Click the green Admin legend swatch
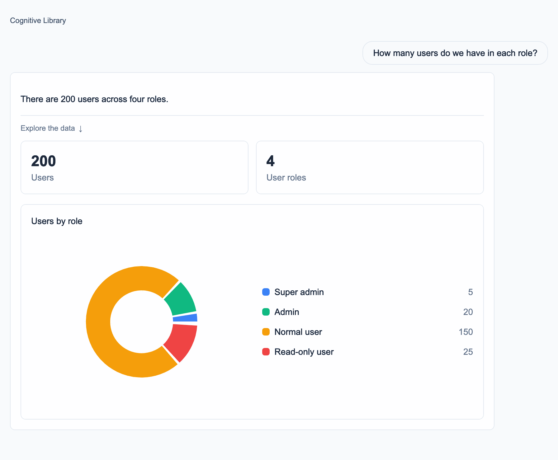558x460 pixels. pos(266,312)
